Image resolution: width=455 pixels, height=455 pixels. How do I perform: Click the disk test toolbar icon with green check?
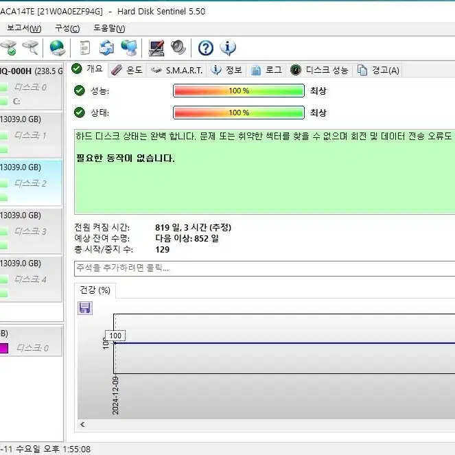9,48
